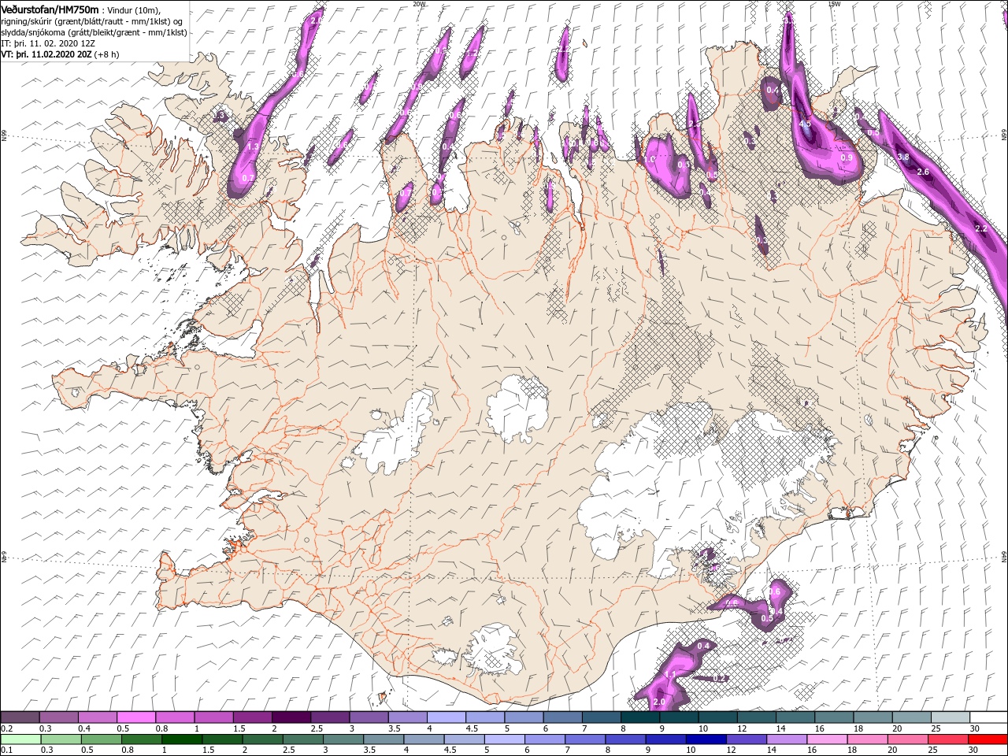Pick the medium green 0.5 legend swatch

[x=102, y=739]
